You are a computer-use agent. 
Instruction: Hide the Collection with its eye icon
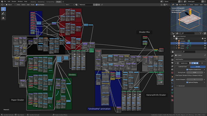point(205,39)
